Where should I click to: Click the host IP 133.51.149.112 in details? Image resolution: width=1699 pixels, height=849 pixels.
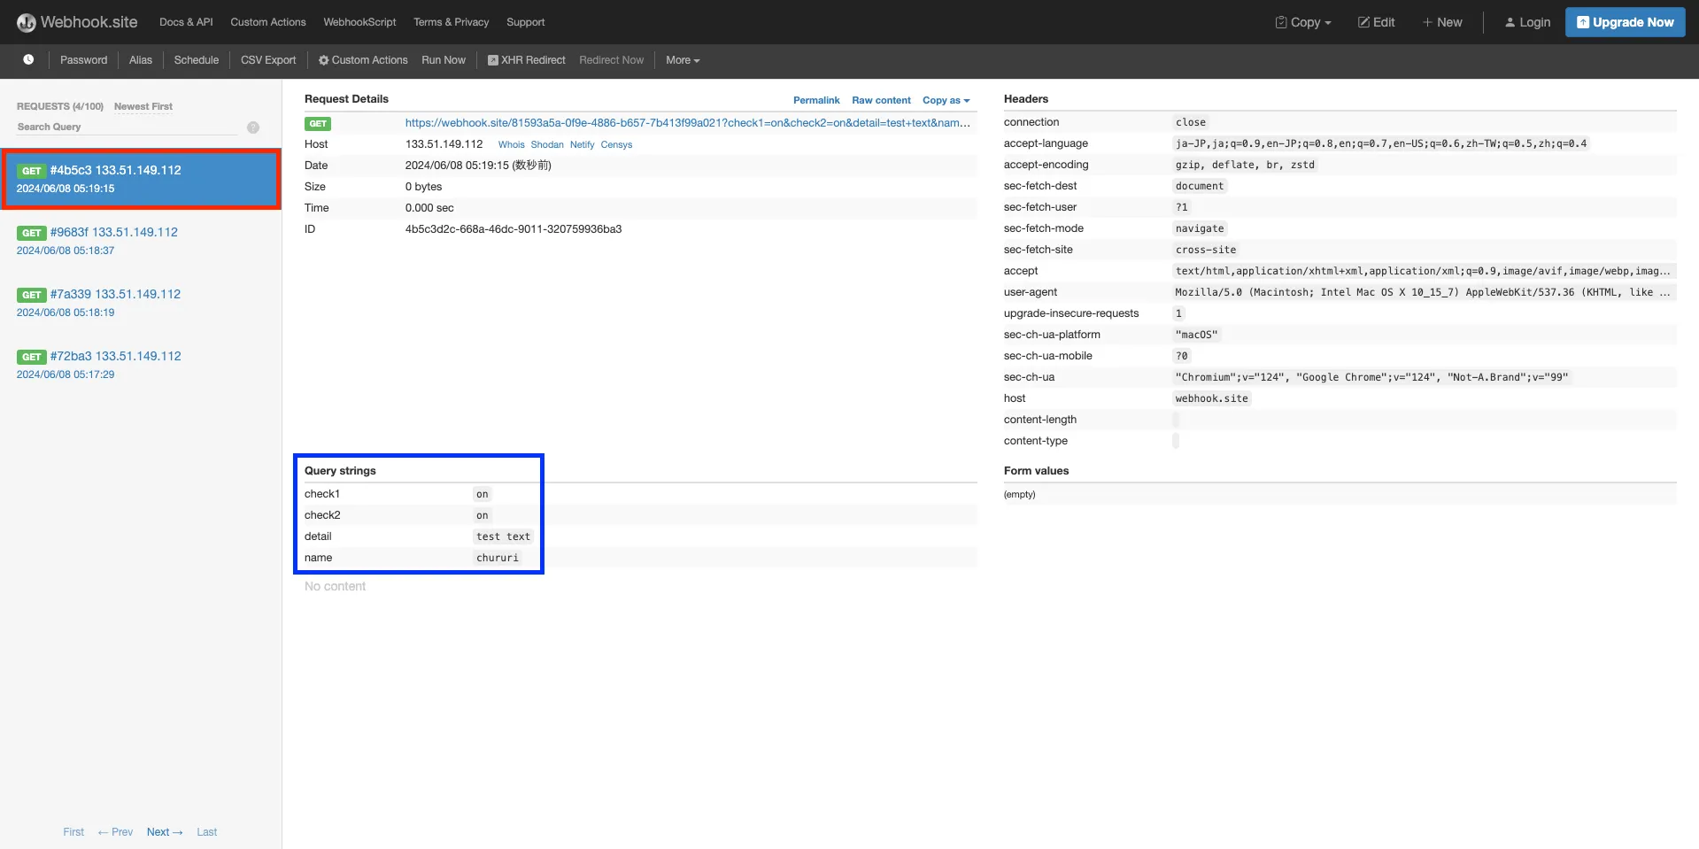(x=444, y=144)
